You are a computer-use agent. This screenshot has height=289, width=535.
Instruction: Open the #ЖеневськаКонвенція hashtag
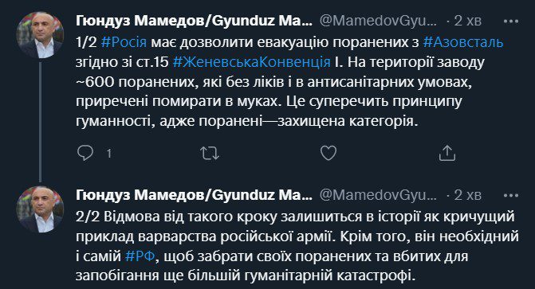[x=251, y=62]
